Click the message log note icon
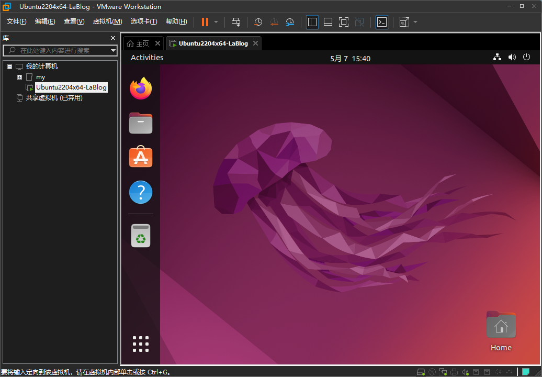The image size is (542, 377). [526, 372]
